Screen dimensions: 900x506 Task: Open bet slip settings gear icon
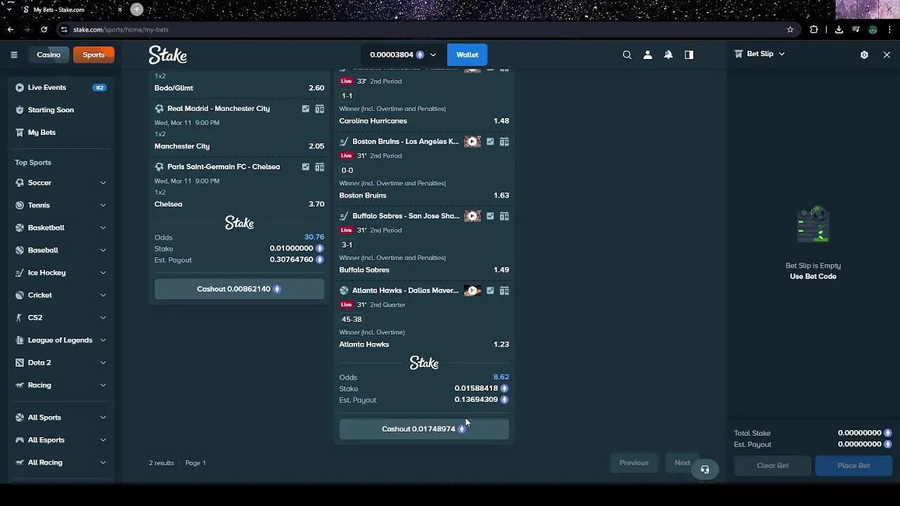864,55
